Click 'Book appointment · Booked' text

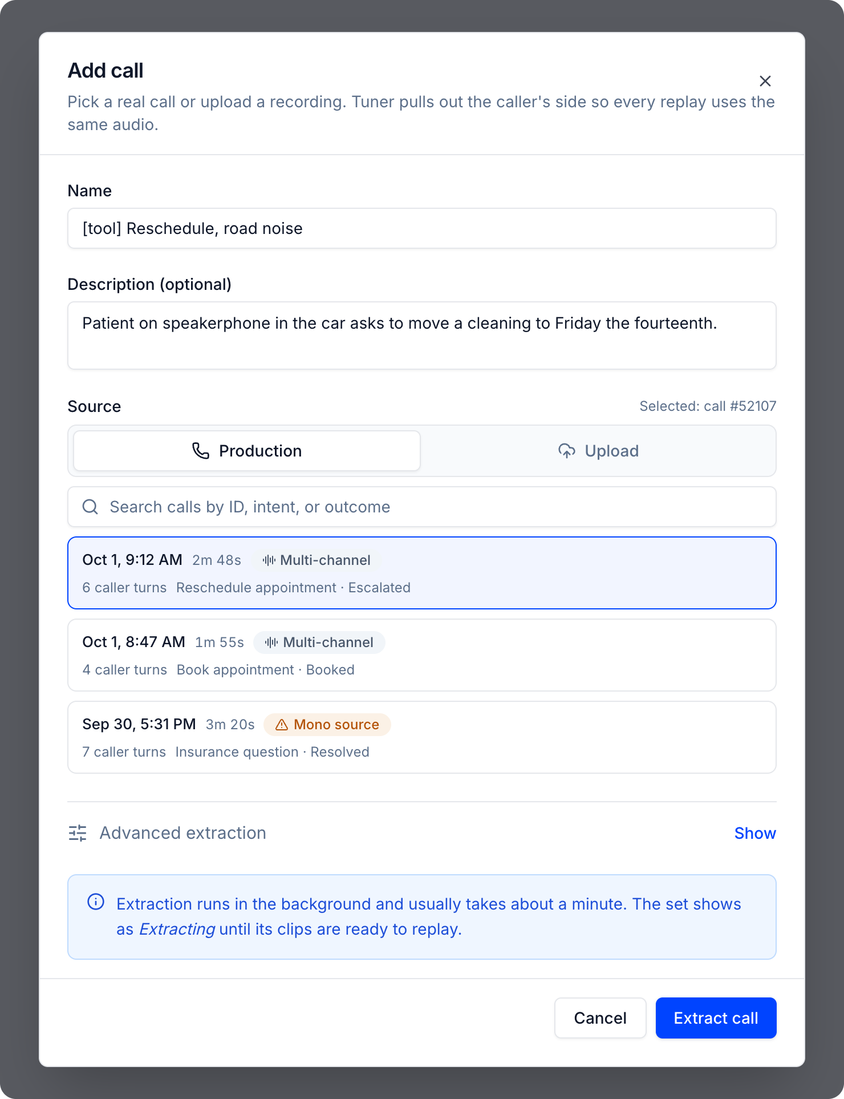[266, 670]
